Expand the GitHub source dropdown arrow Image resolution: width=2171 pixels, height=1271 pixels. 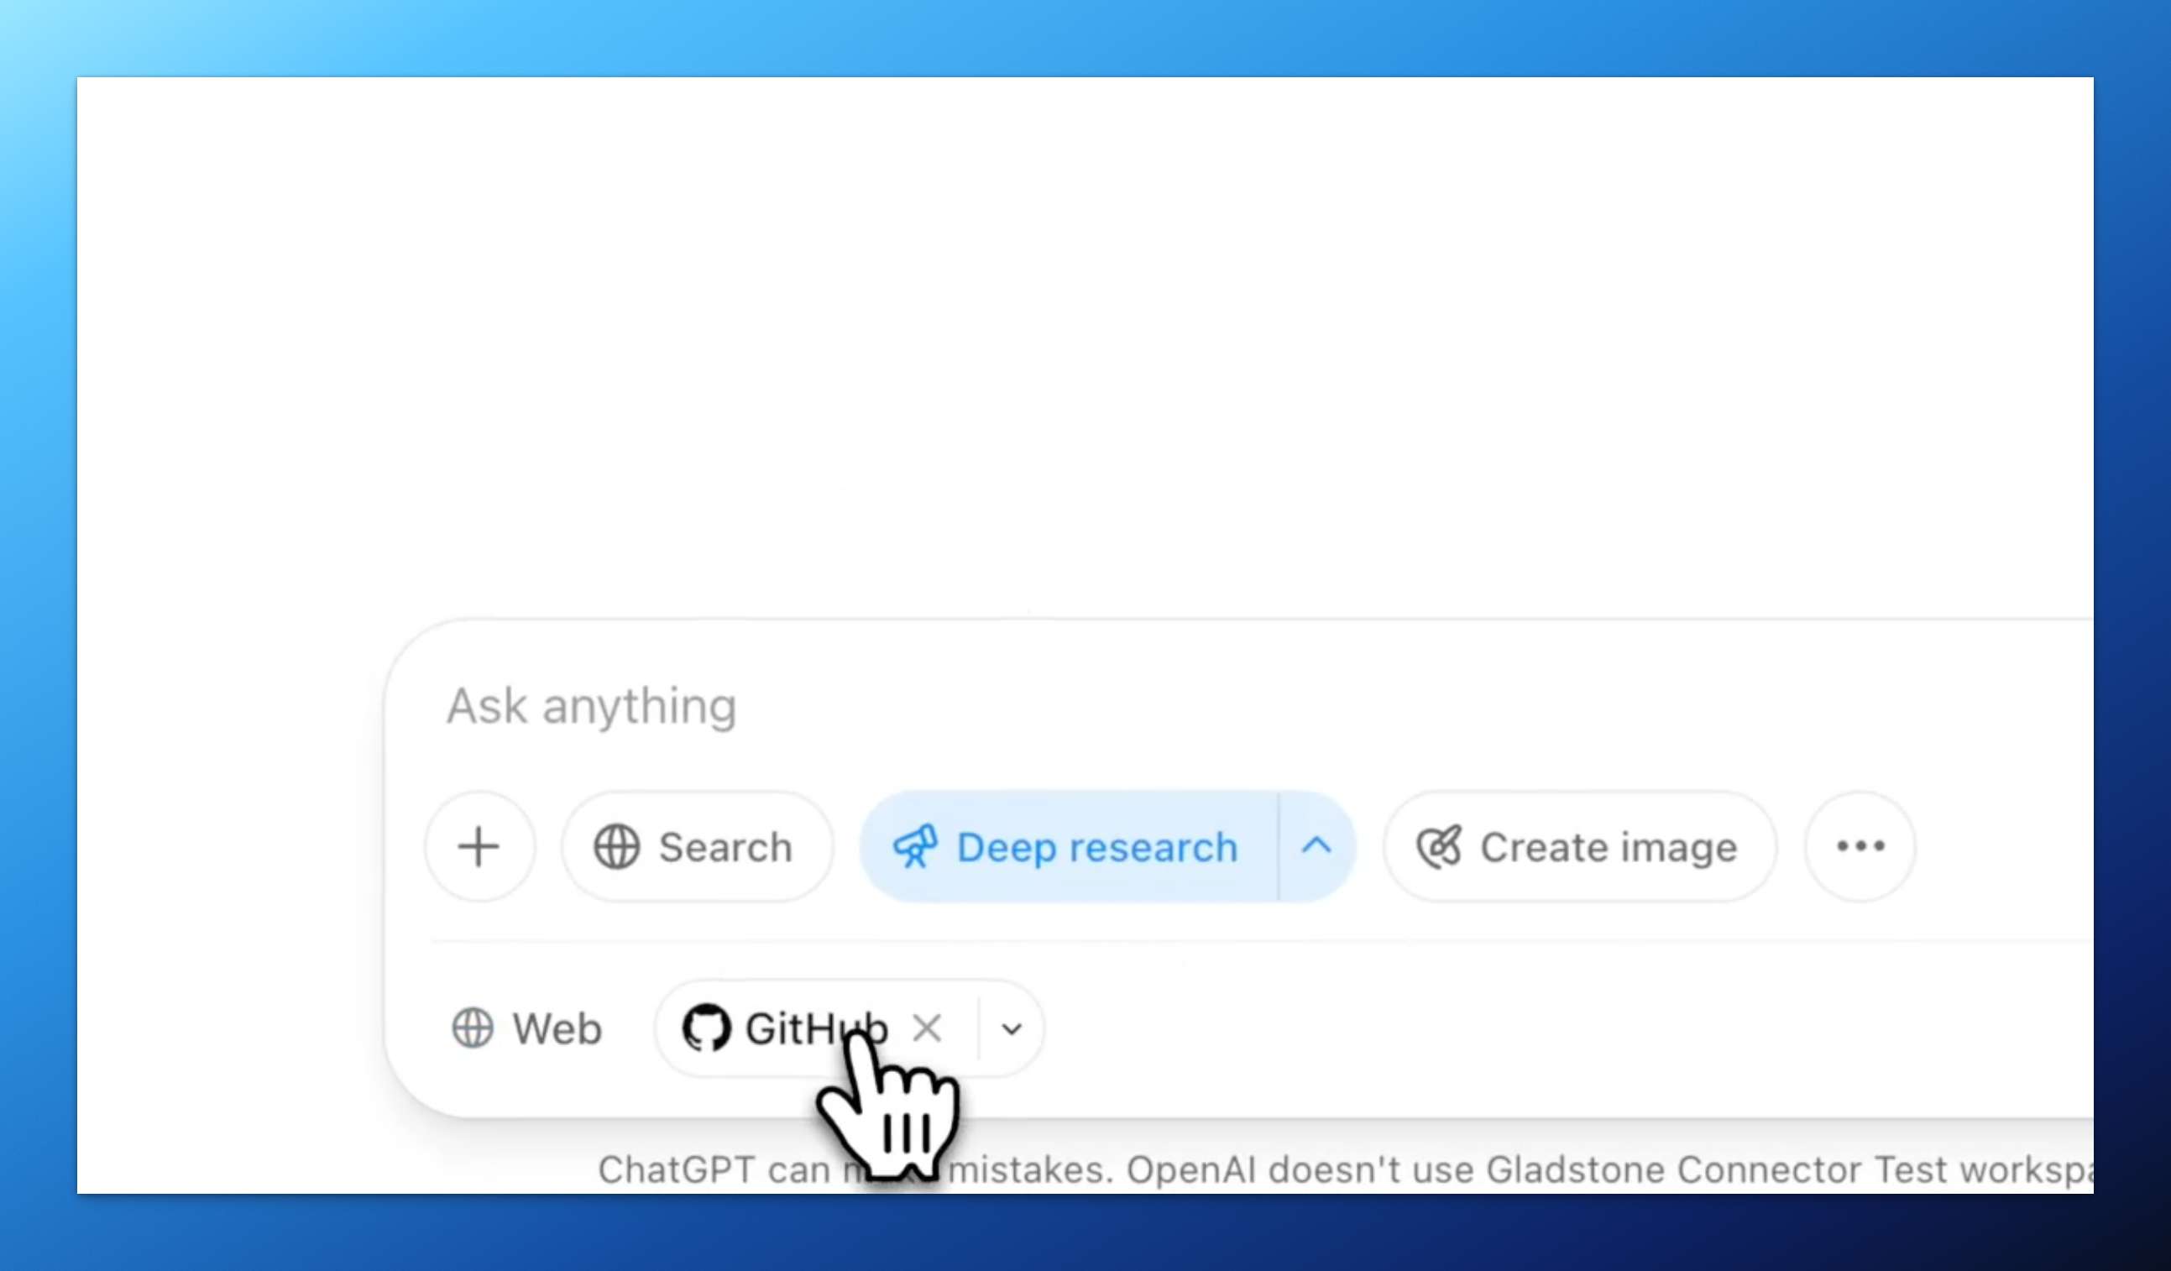pyautogui.click(x=1012, y=1029)
